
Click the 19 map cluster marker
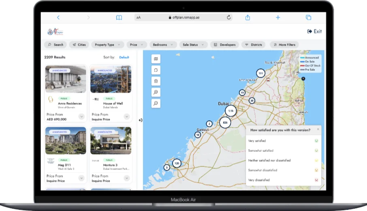[242, 93]
